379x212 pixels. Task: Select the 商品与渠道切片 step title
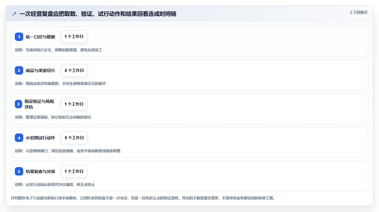(x=41, y=70)
